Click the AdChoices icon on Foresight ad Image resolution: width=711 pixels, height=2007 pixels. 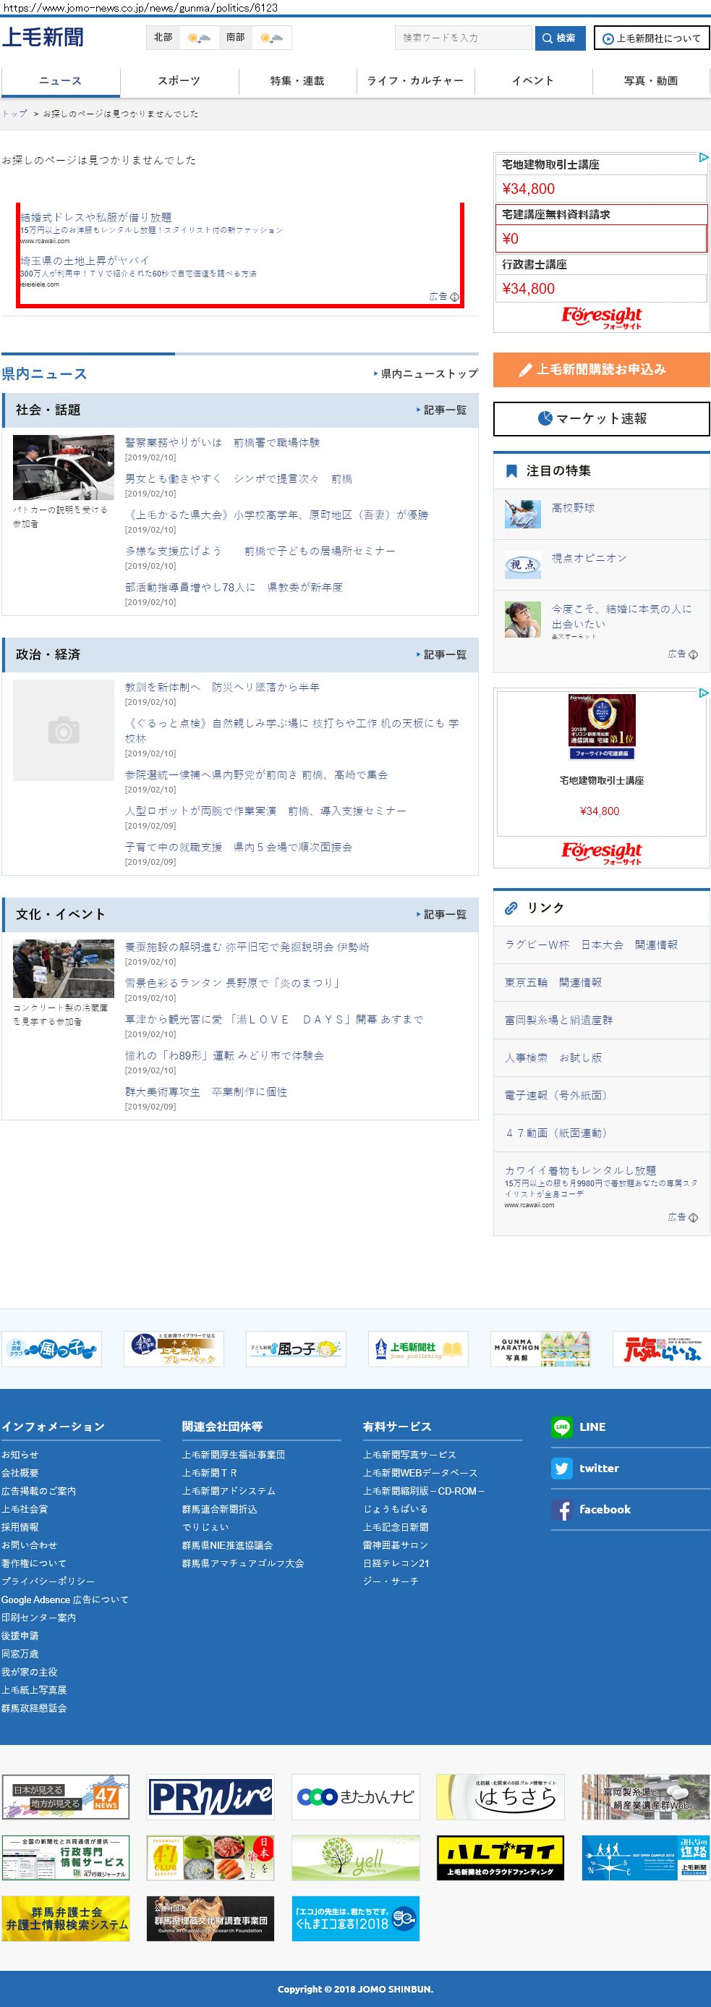pyautogui.click(x=702, y=157)
